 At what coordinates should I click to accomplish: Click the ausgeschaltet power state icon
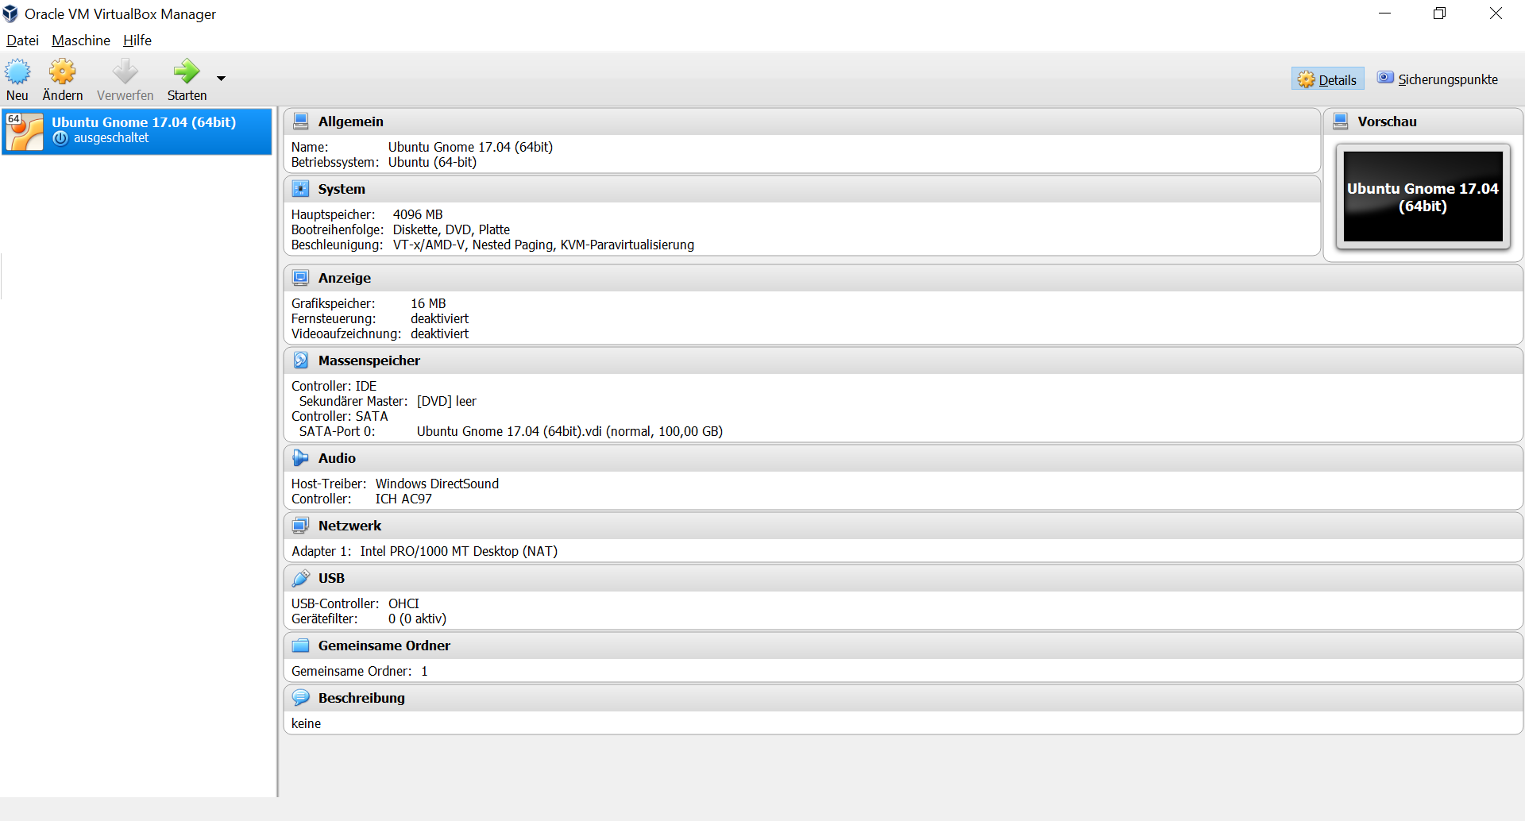point(60,138)
